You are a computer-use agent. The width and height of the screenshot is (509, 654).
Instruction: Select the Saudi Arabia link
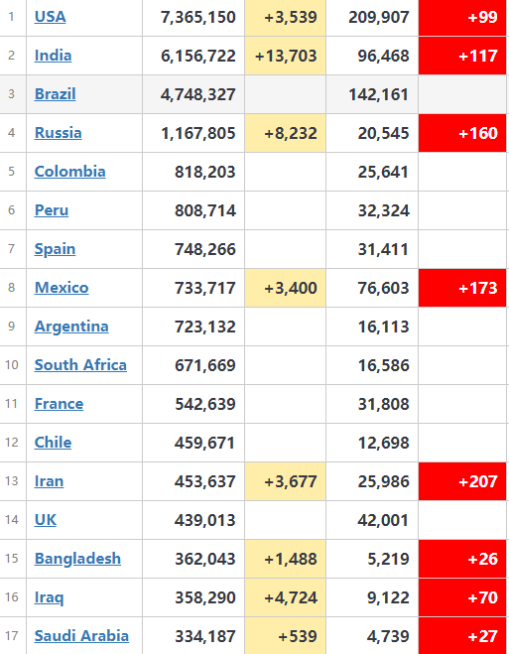(x=81, y=636)
